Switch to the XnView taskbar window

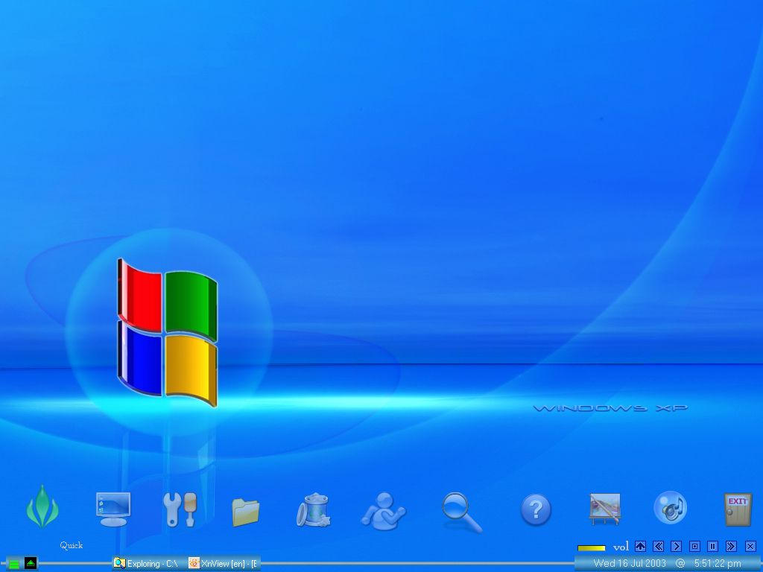coord(224,563)
